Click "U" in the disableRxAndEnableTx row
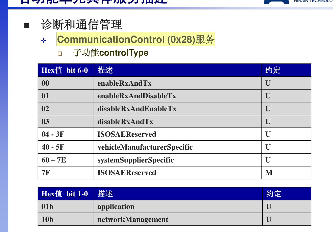This screenshot has height=232, width=333. click(286, 109)
